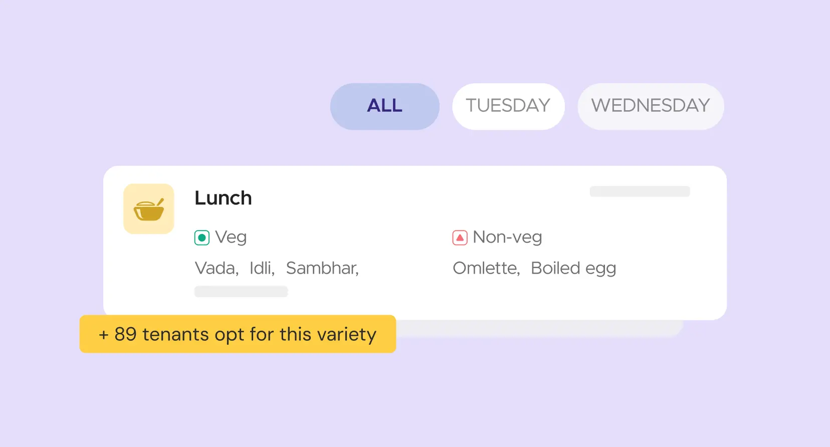Viewport: 830px width, 447px height.
Task: Open the WEDNESDAY tab
Action: (651, 106)
